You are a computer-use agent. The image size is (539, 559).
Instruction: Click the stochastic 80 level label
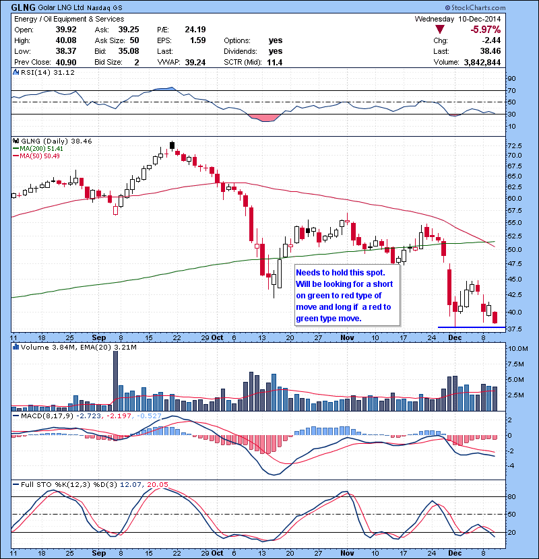pyautogui.click(x=511, y=496)
